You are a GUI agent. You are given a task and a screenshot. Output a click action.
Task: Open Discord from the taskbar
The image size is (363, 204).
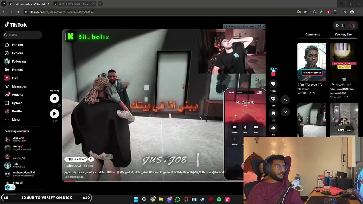tap(169, 199)
